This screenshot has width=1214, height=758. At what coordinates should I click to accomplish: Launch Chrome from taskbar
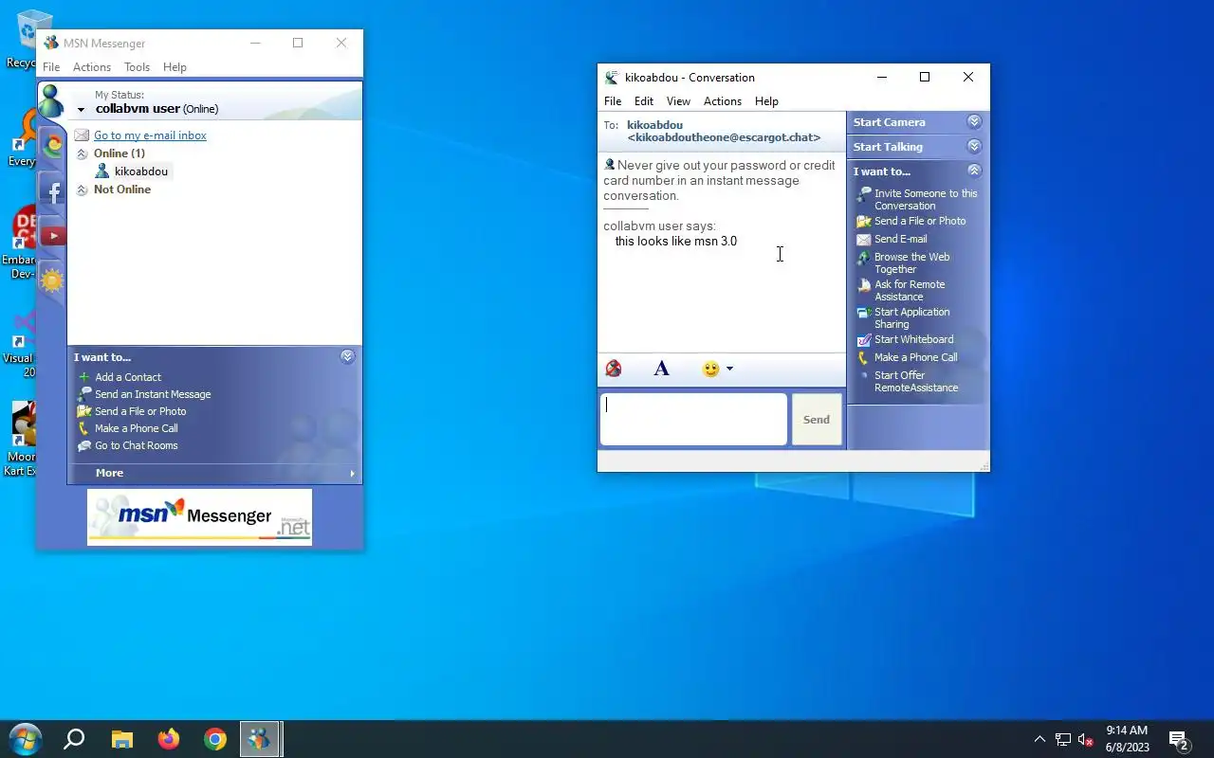(215, 739)
